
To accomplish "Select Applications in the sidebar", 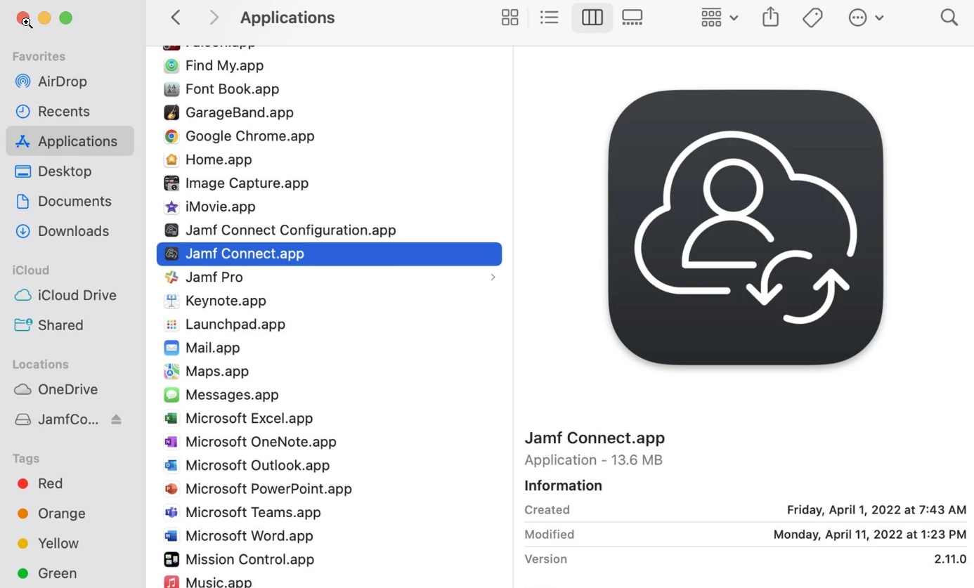I will click(x=70, y=141).
